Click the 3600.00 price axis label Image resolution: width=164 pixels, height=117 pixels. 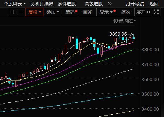tap(150, 80)
